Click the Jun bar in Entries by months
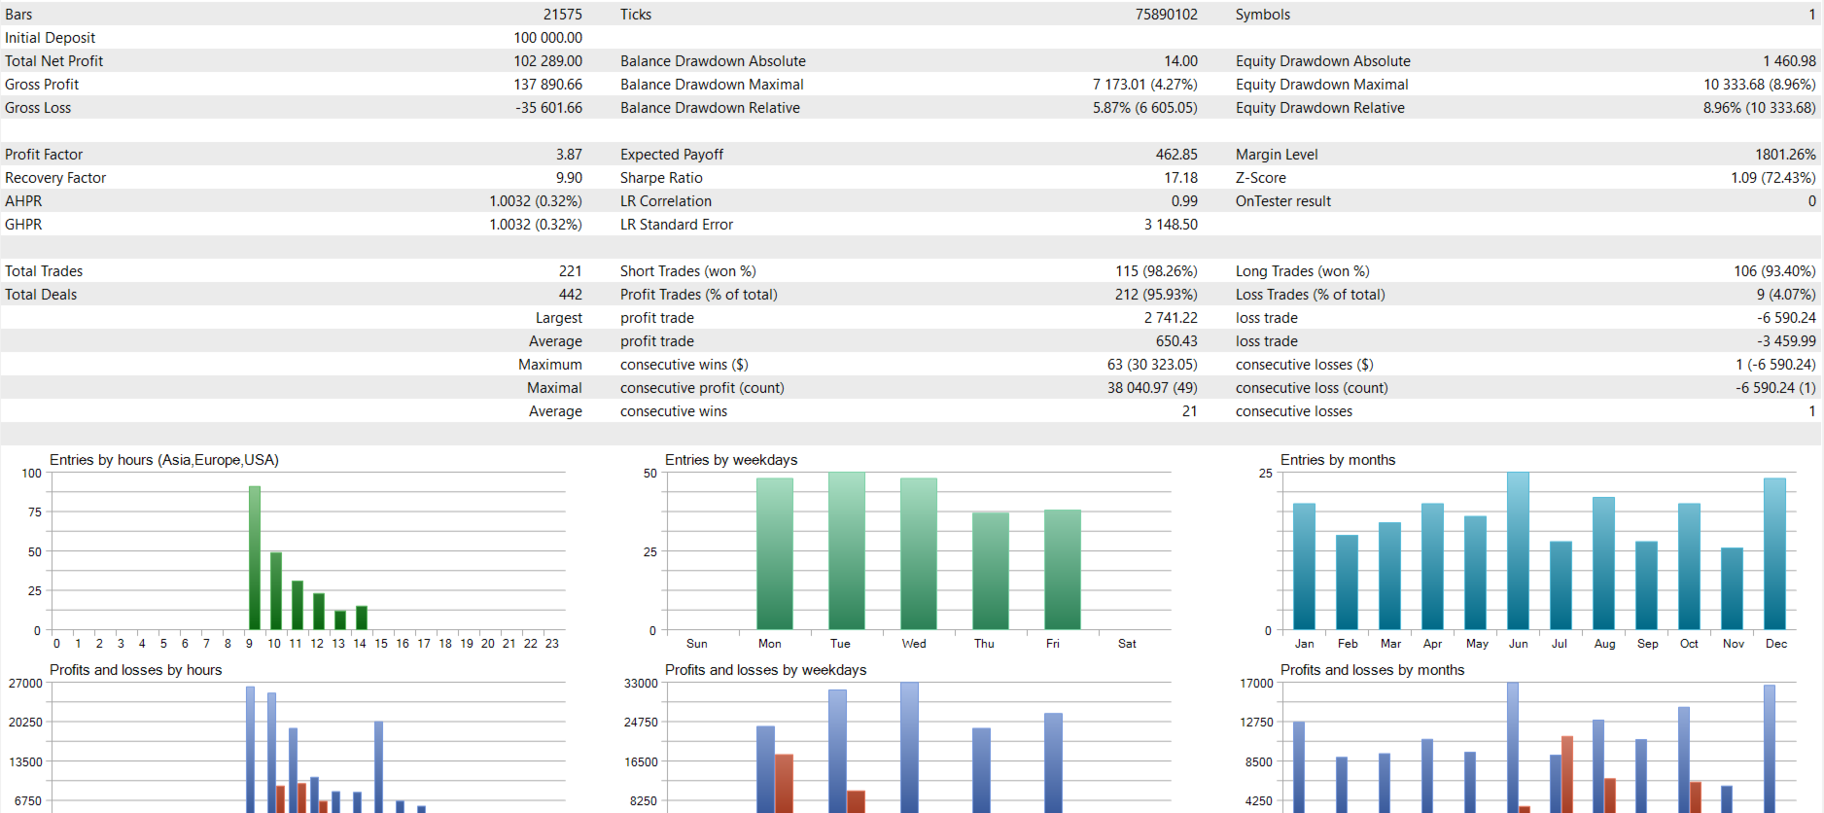The width and height of the screenshot is (1824, 813). coord(1519,550)
